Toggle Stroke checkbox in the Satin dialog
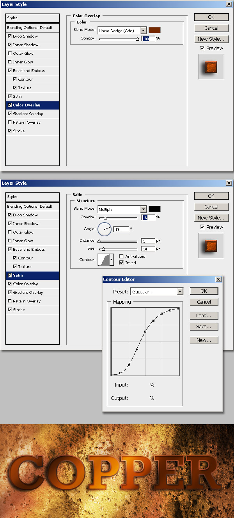 click(x=10, y=309)
